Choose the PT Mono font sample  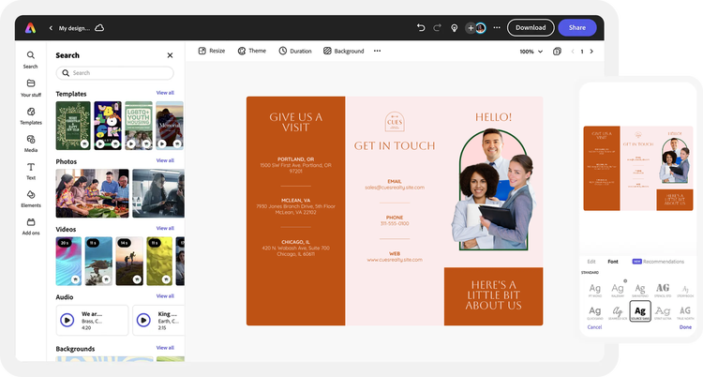coord(595,290)
